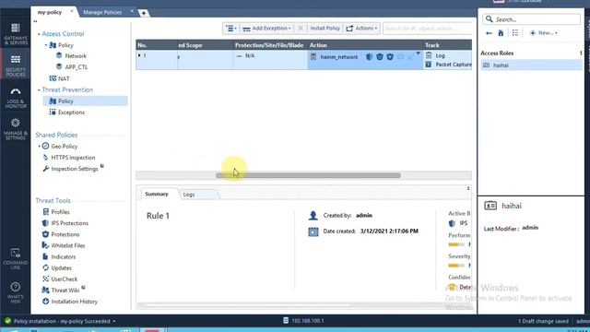
Task: Open Add Exception dropdown
Action: click(x=266, y=29)
